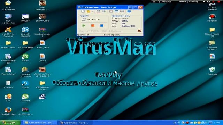Image resolution: width=223 pixels, height=125 pixels.
Task: Select the Mozilla Firefox desktop shortcut
Action: click(x=8, y=111)
